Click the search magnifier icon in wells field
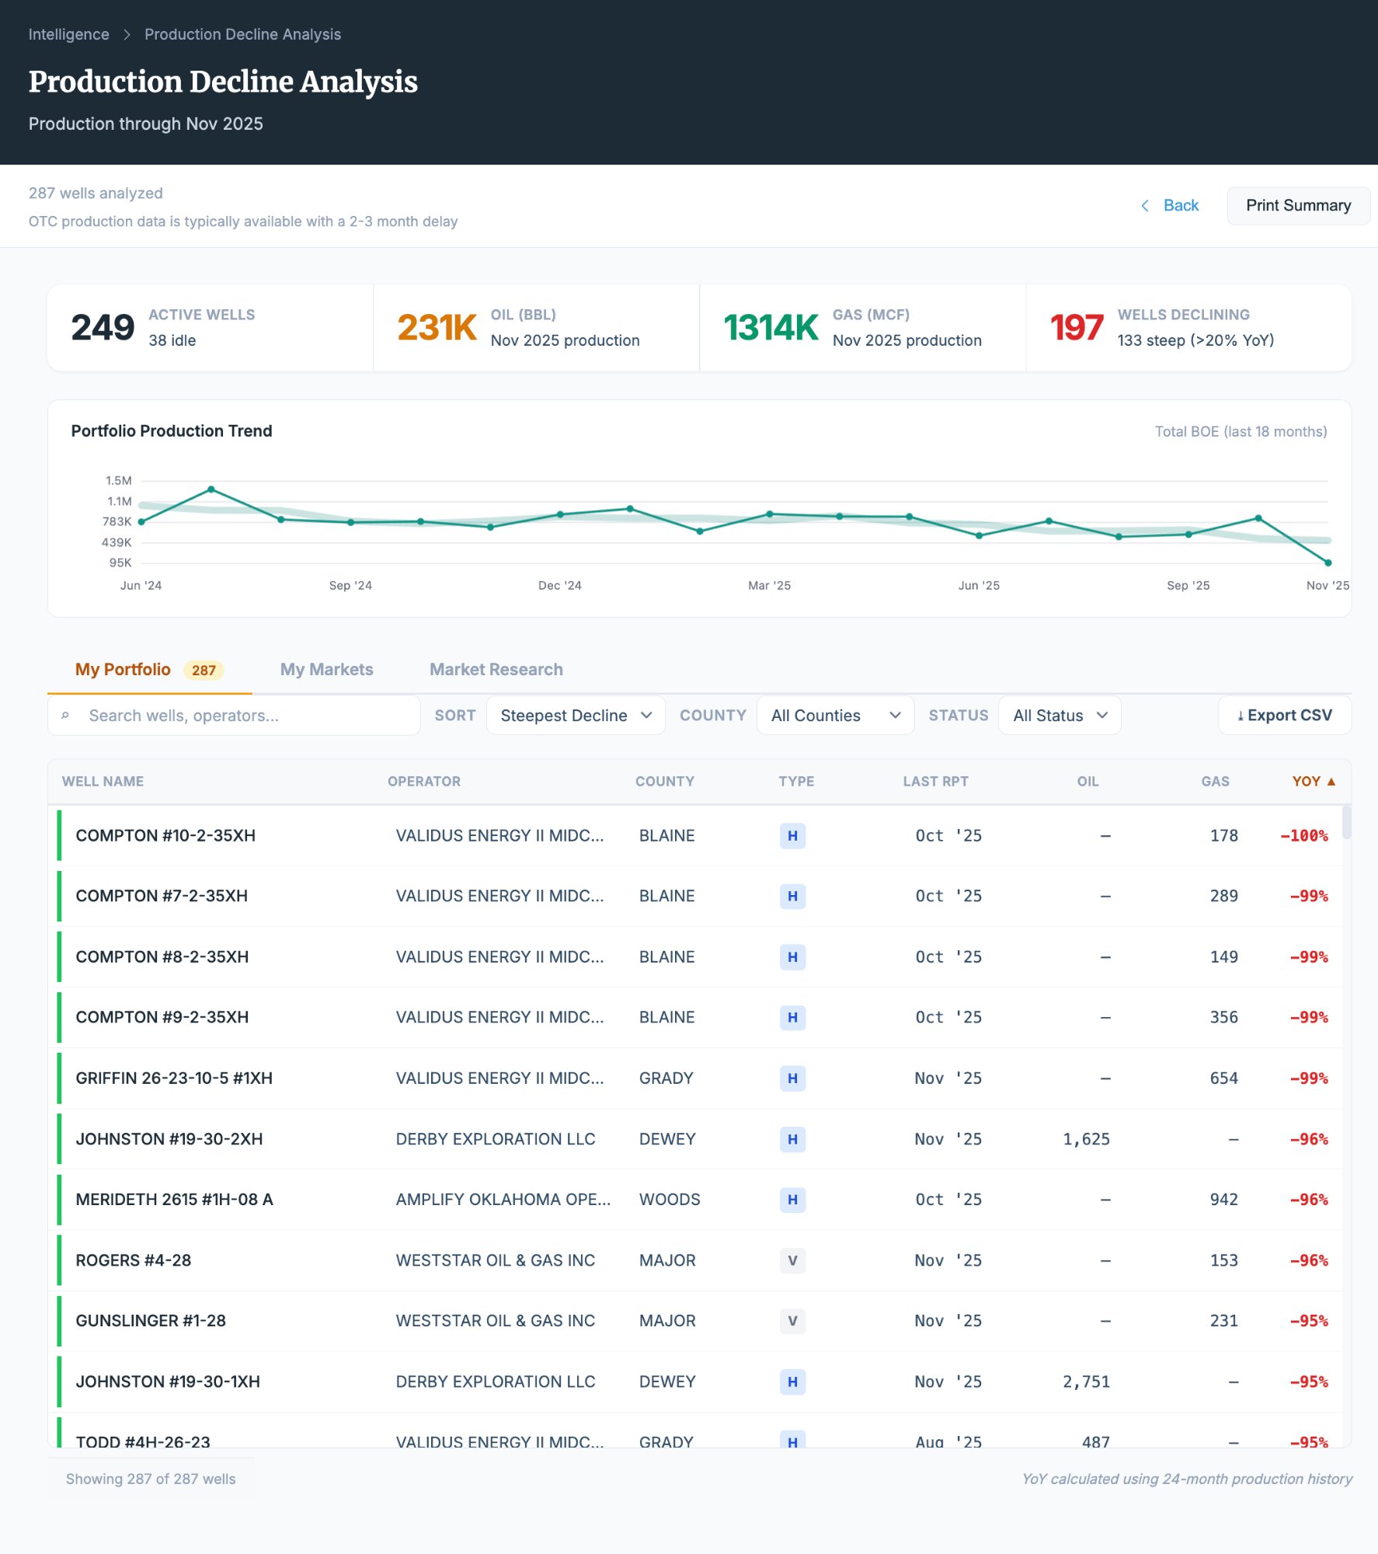This screenshot has width=1378, height=1554. point(66,716)
